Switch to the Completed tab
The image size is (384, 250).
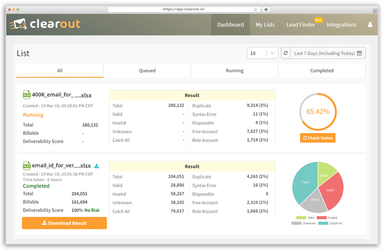coord(322,71)
